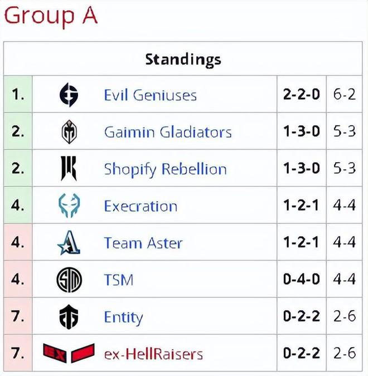Open the Gaimin Gladiators team page
Screen dimensions: 368x376
coord(168,132)
